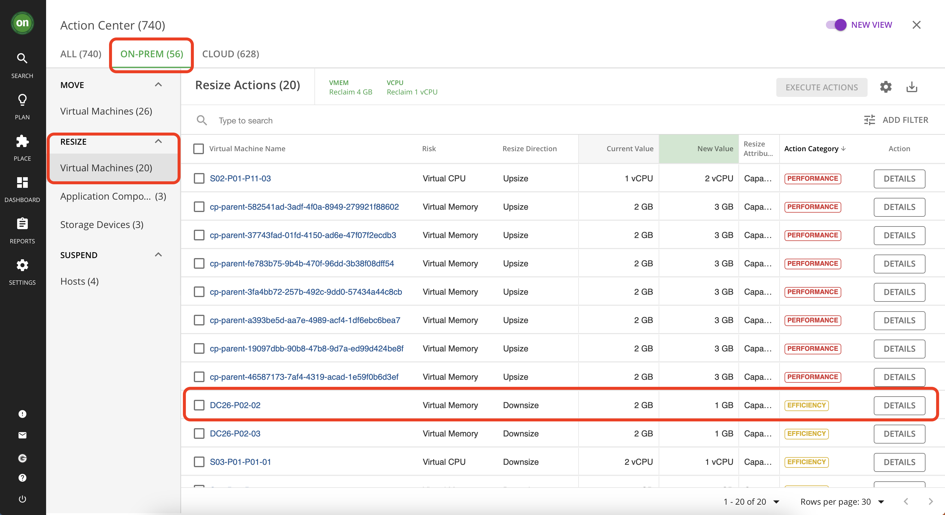The width and height of the screenshot is (945, 515).
Task: Go to next page arrow
Action: pyautogui.click(x=931, y=501)
